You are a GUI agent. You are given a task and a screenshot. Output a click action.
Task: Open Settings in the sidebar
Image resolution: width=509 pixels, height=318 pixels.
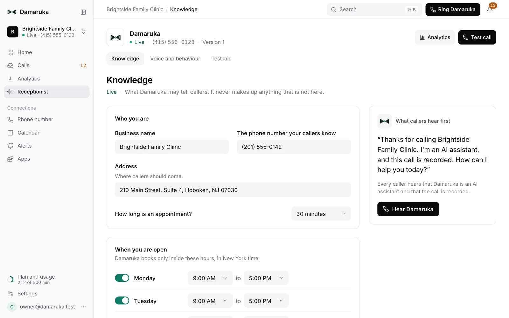pyautogui.click(x=47, y=294)
